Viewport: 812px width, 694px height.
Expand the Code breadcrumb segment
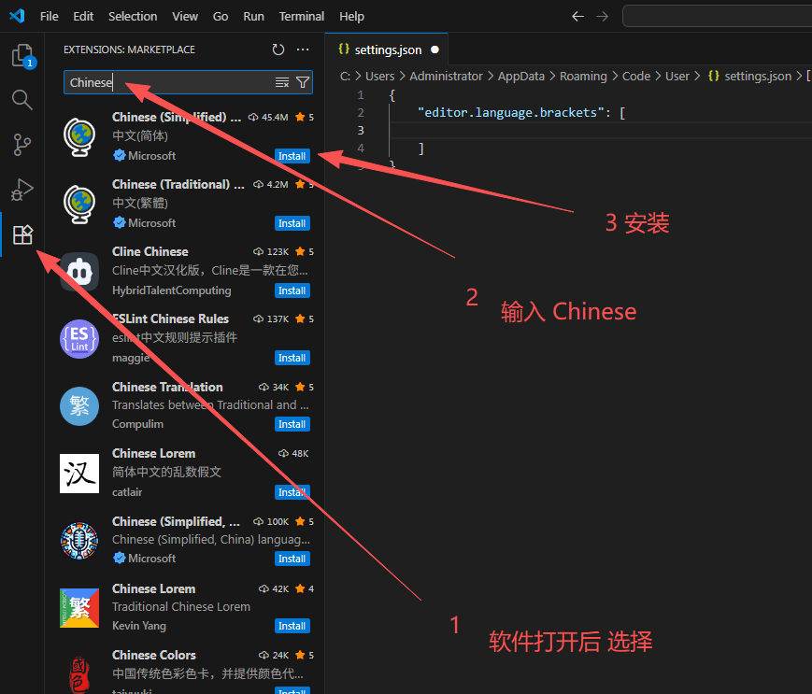tap(636, 76)
